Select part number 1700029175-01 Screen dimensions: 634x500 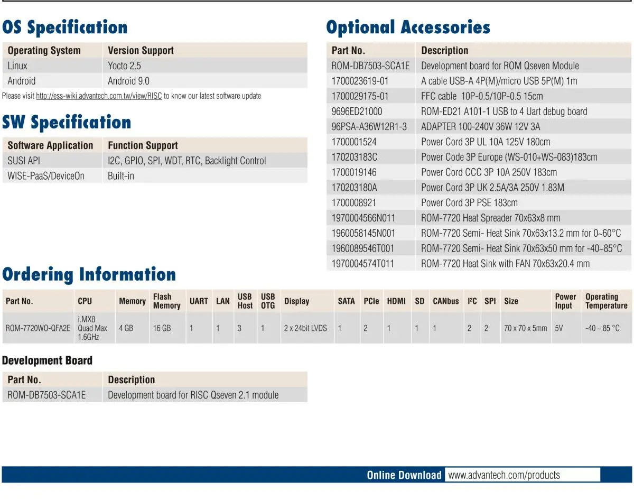(x=360, y=96)
